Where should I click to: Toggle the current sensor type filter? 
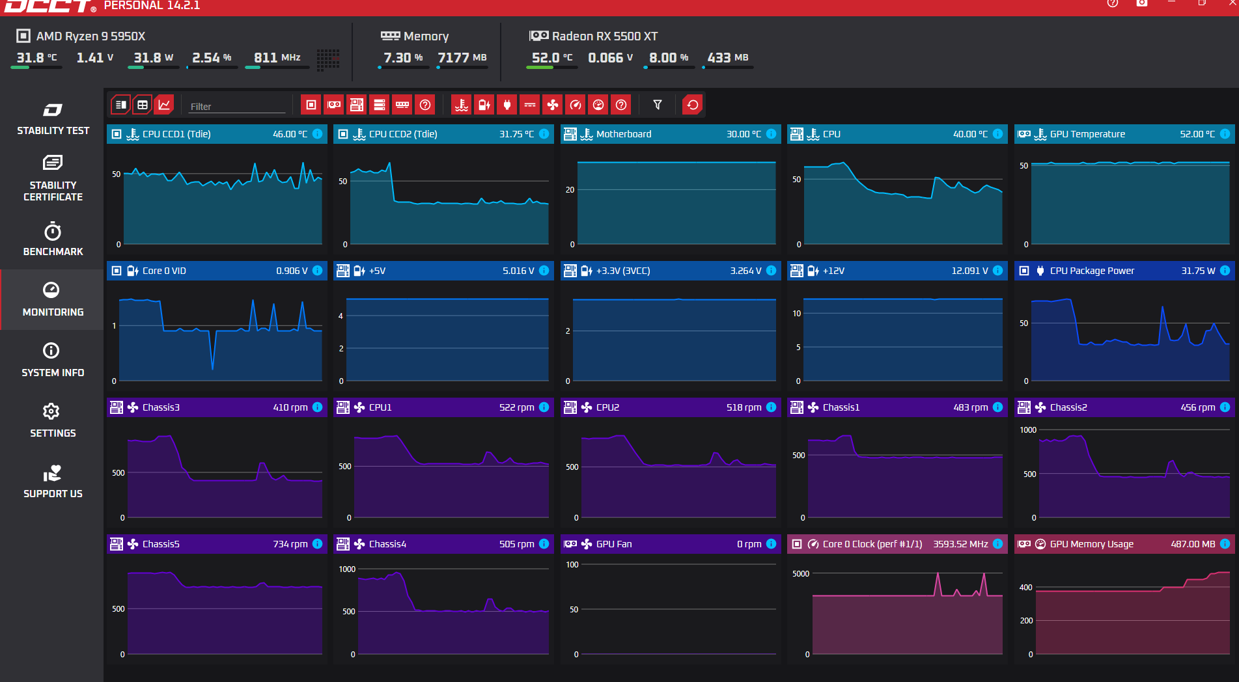[530, 105]
